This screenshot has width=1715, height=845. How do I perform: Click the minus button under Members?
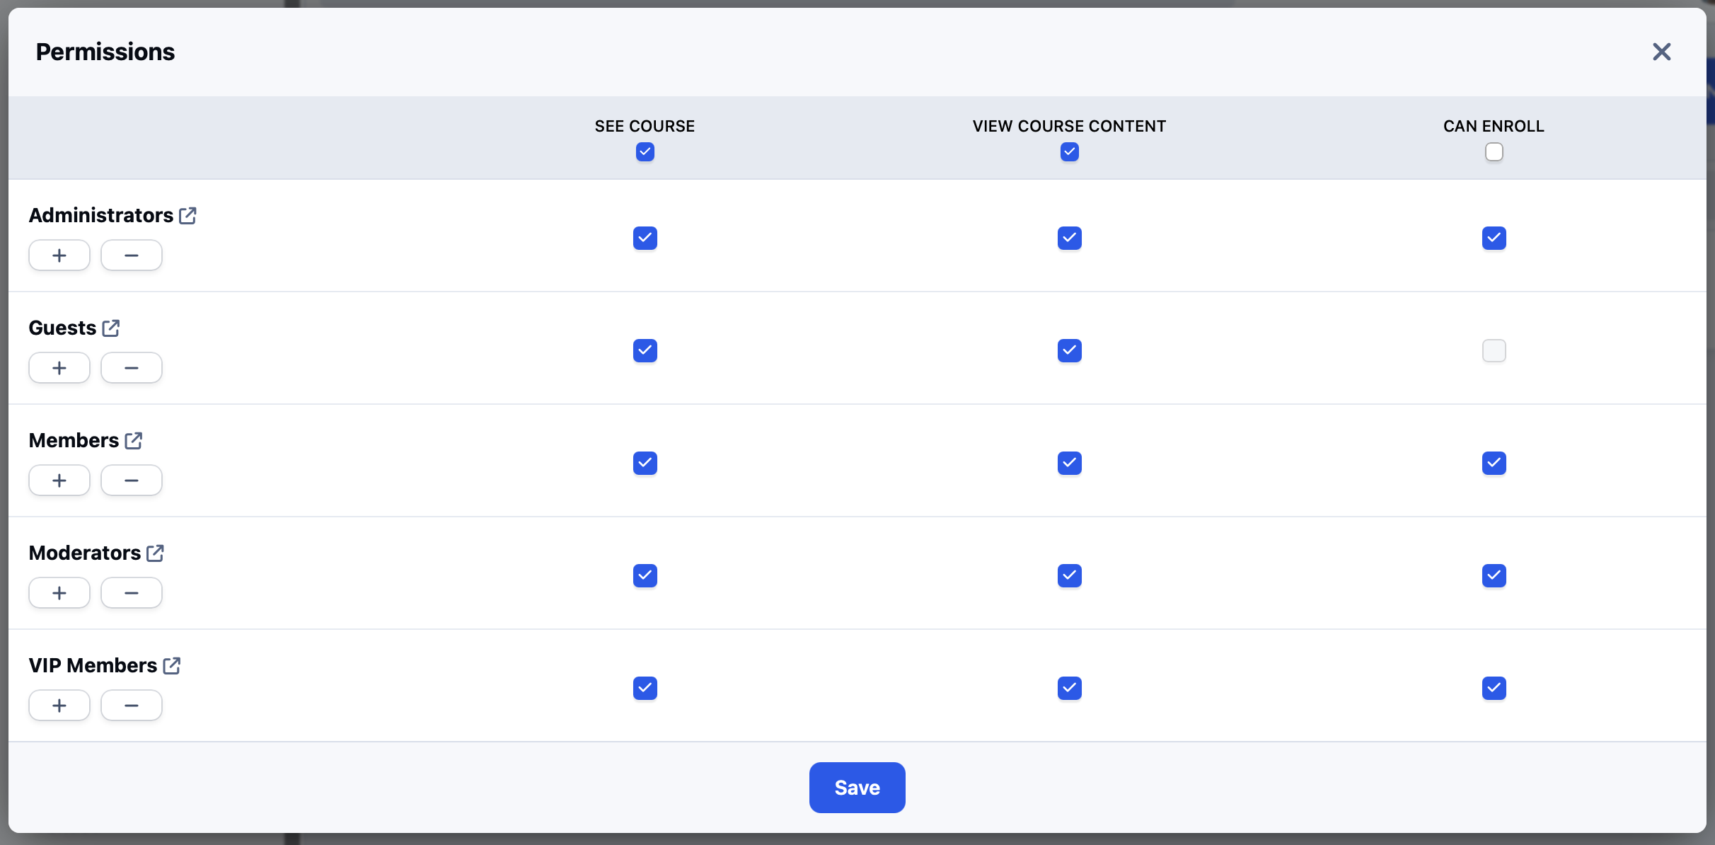click(x=132, y=481)
